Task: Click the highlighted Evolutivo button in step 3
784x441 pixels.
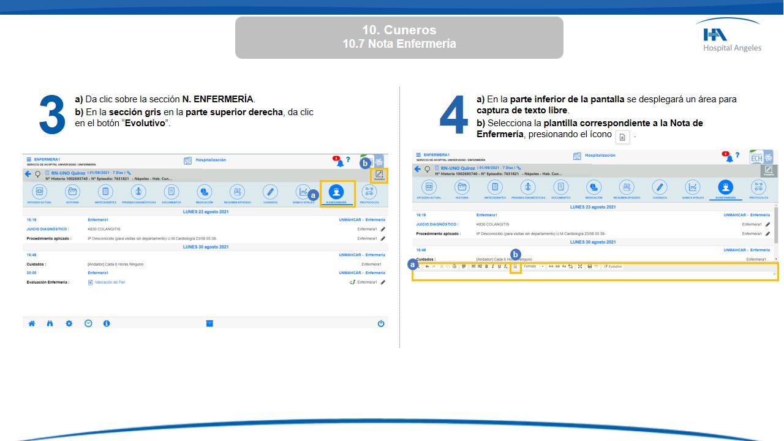Action: pos(379,176)
